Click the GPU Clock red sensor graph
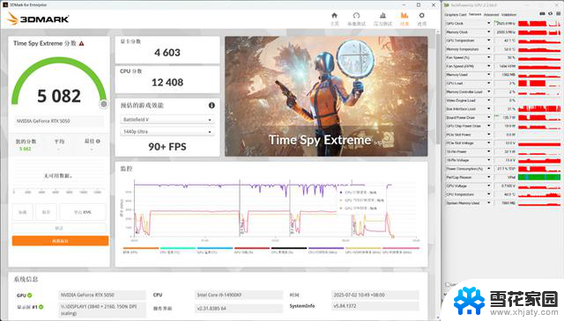Image resolution: width=564 pixels, height=321 pixels. [x=539, y=24]
